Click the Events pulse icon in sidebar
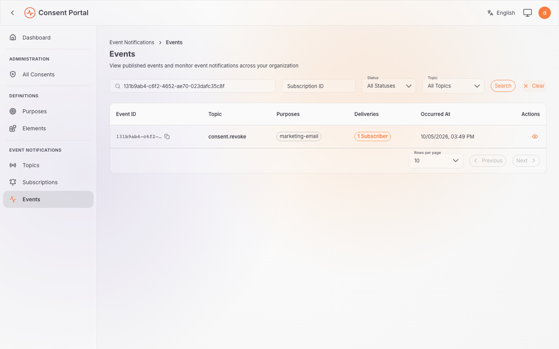Image resolution: width=559 pixels, height=349 pixels. pos(13,199)
